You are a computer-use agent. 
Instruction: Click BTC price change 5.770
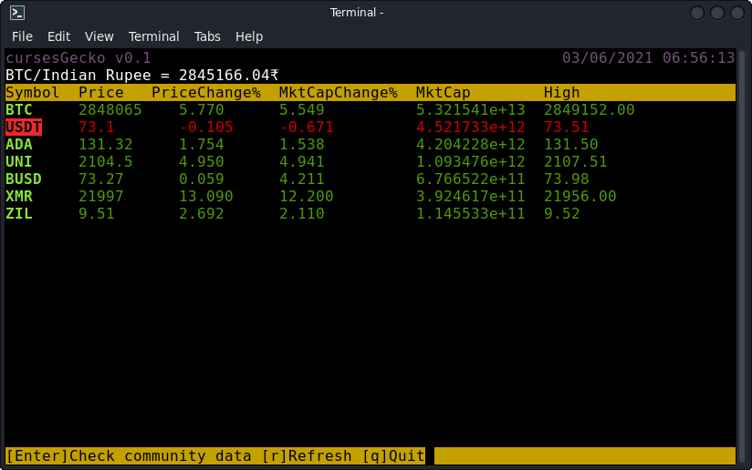(x=202, y=109)
